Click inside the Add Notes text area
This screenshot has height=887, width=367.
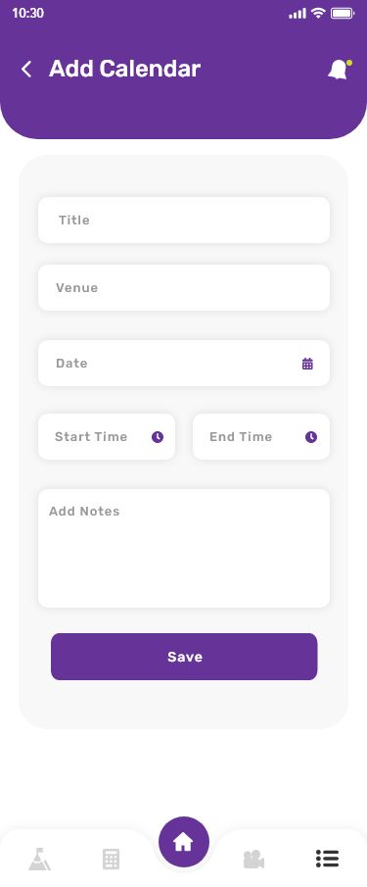184,548
